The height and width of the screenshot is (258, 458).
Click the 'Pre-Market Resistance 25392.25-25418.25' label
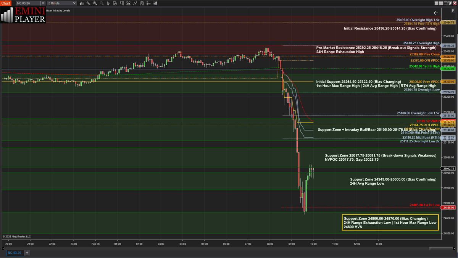pyautogui.click(x=376, y=48)
